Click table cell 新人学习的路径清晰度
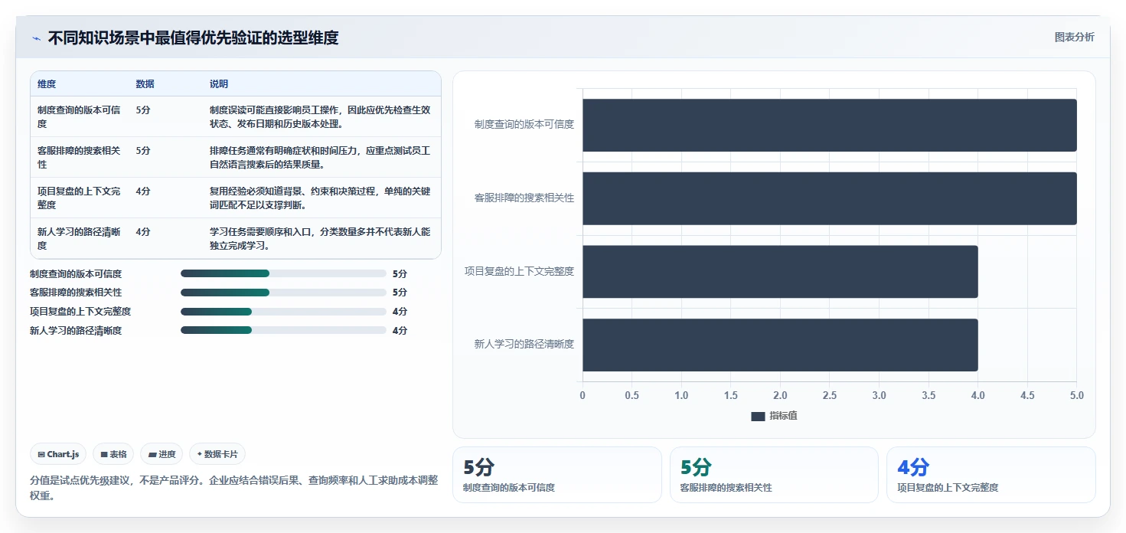This screenshot has height=533, width=1126. point(79,238)
